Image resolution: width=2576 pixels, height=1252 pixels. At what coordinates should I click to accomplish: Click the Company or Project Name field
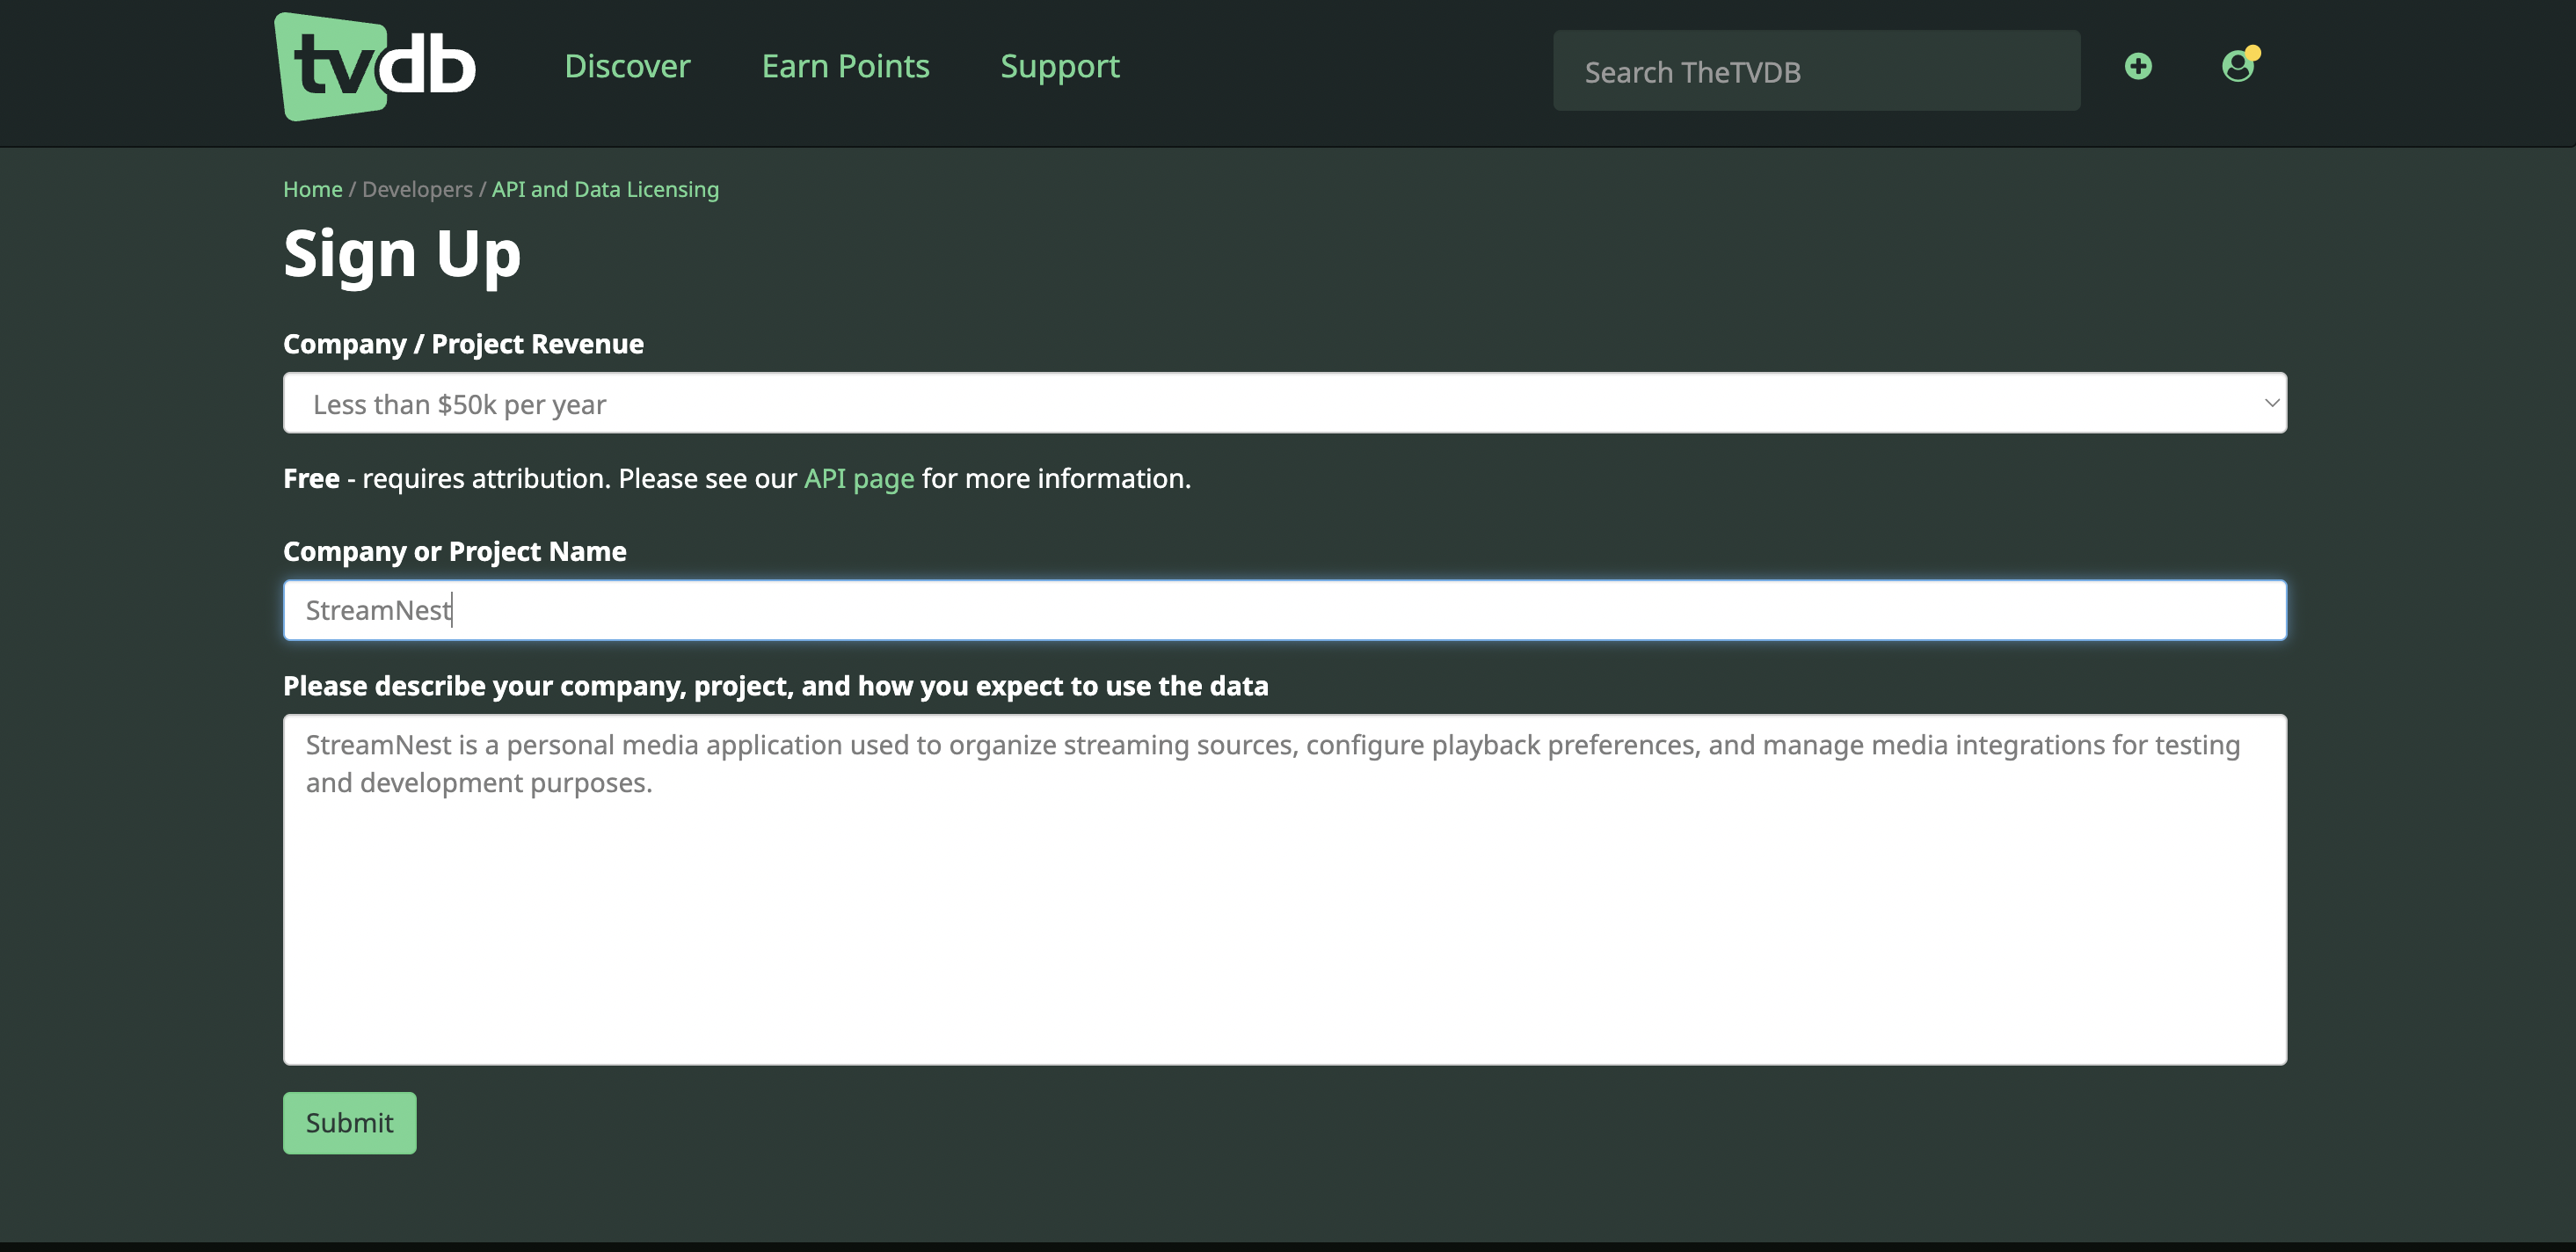click(x=1284, y=610)
